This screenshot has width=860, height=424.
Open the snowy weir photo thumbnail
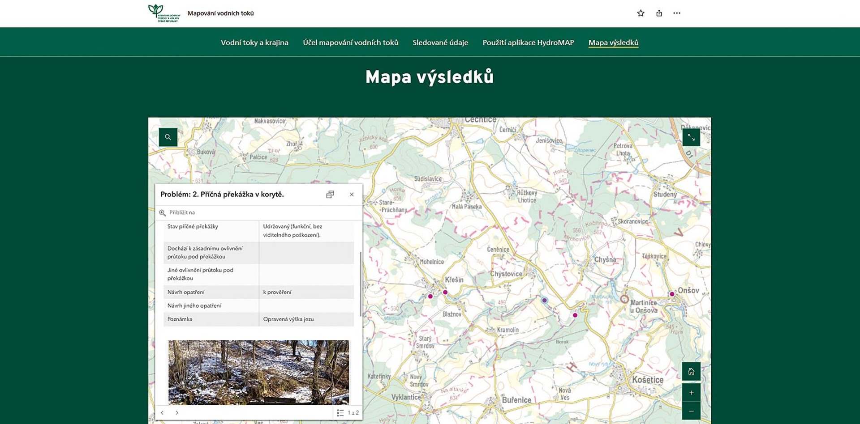pos(258,372)
